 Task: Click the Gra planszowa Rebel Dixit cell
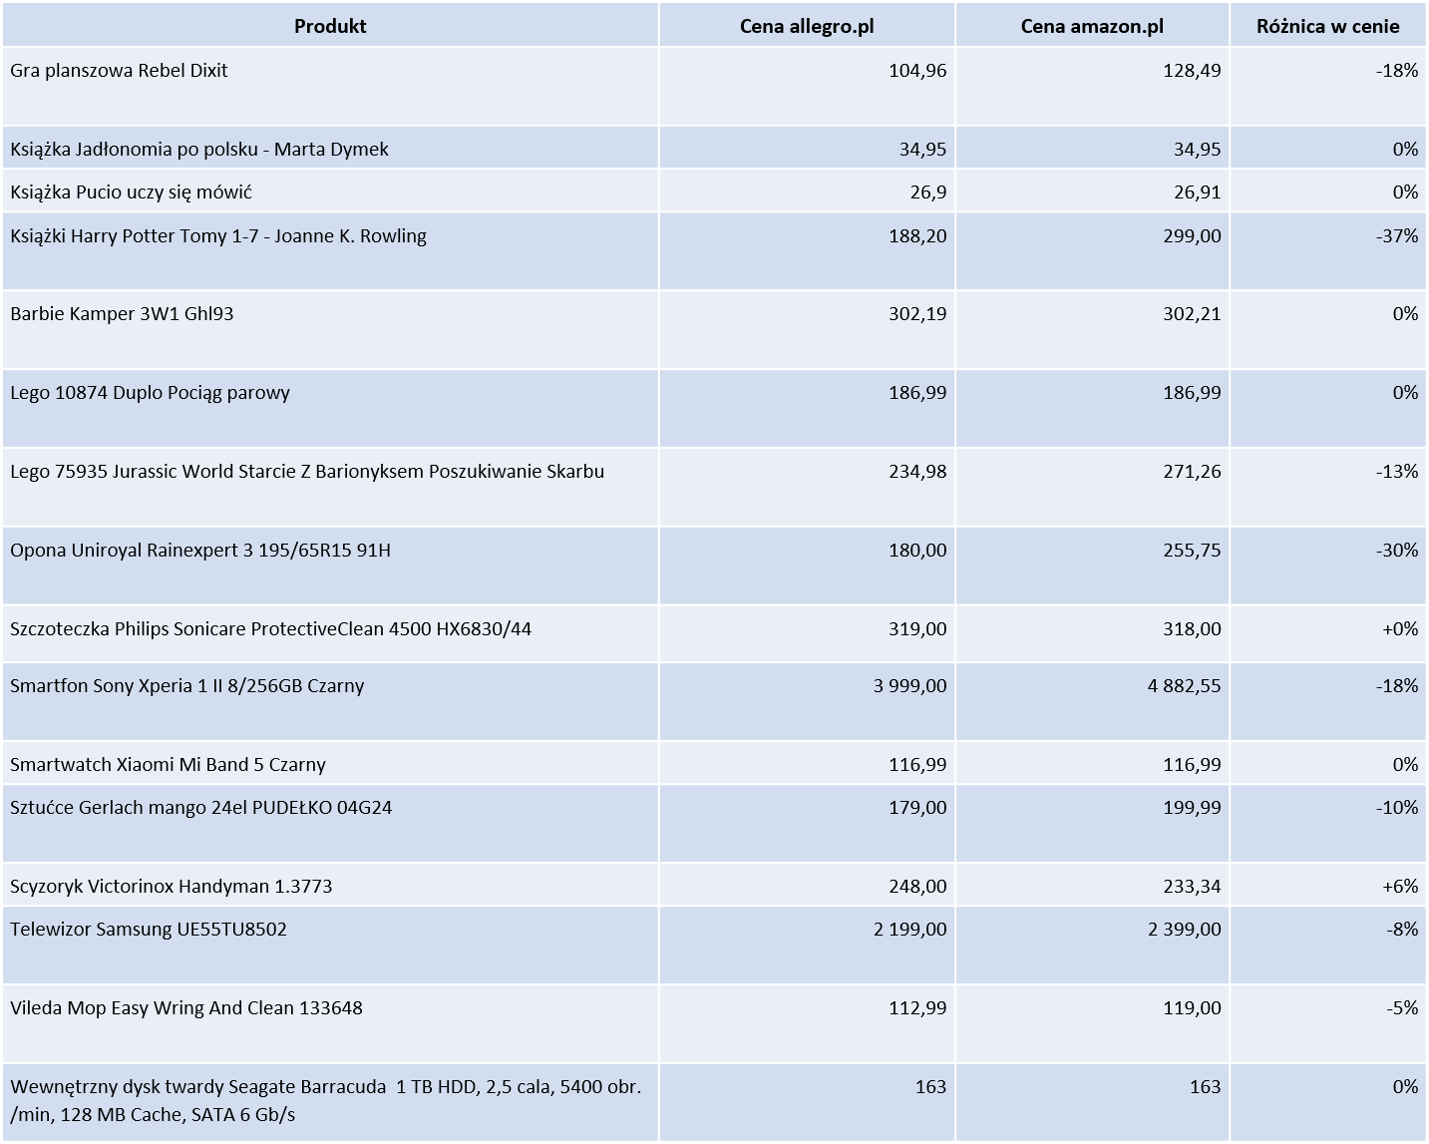tap(120, 71)
